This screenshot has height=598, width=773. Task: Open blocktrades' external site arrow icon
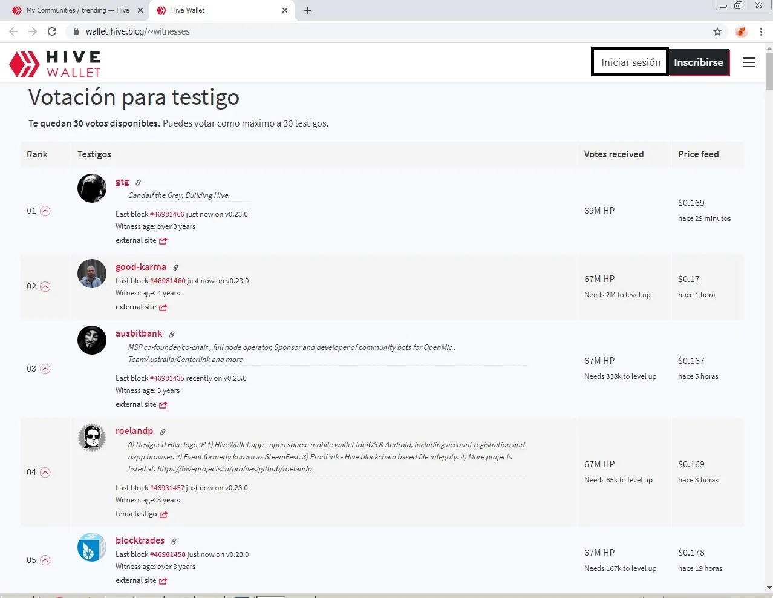click(163, 581)
